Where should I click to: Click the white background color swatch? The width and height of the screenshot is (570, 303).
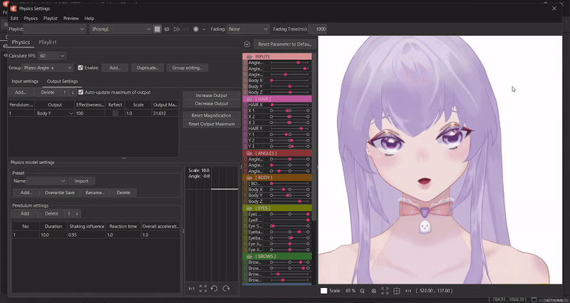click(x=324, y=291)
